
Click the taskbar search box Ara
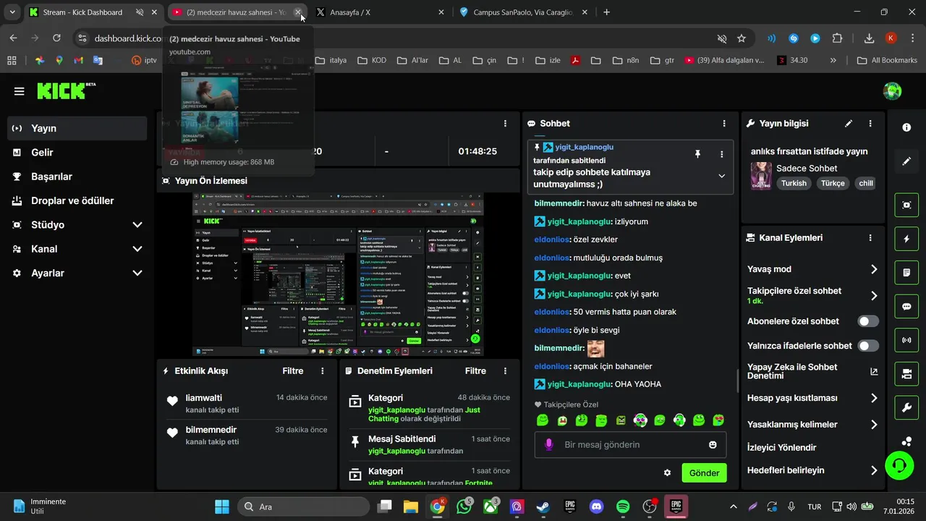tap(303, 507)
